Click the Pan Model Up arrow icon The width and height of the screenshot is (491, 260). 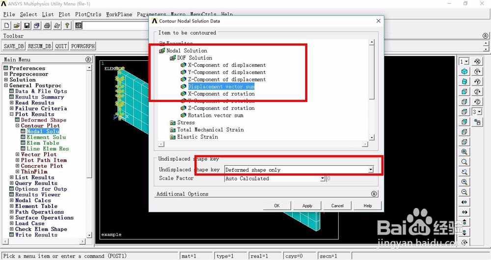pyautogui.click(x=464, y=222)
